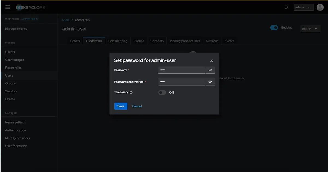Cancel the Set password dialog
The height and width of the screenshot is (172, 328).
(137, 106)
